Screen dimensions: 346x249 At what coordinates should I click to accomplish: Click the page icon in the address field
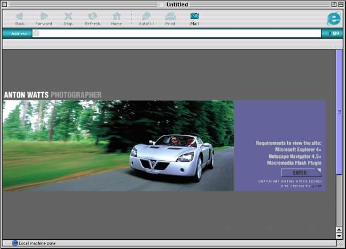tap(36, 33)
